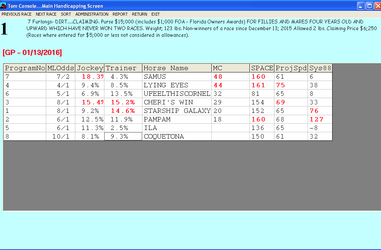Screen dimensions: 381x250
Task: Click the ProjSpd column header
Action: click(291, 68)
